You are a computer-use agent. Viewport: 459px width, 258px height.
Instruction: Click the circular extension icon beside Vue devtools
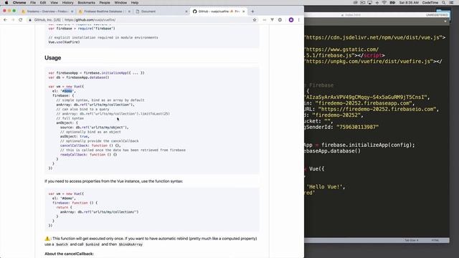[280, 20]
